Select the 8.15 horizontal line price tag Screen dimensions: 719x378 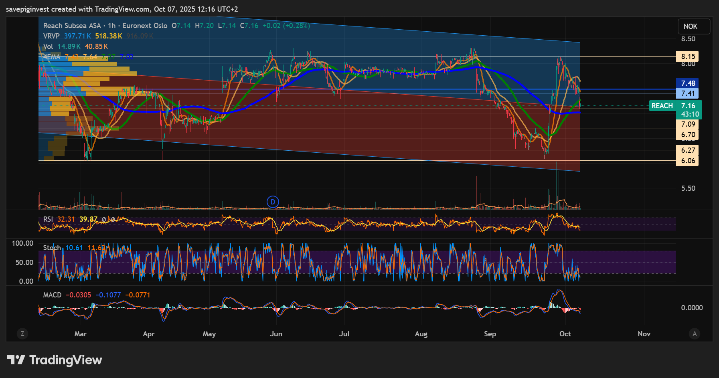point(688,57)
